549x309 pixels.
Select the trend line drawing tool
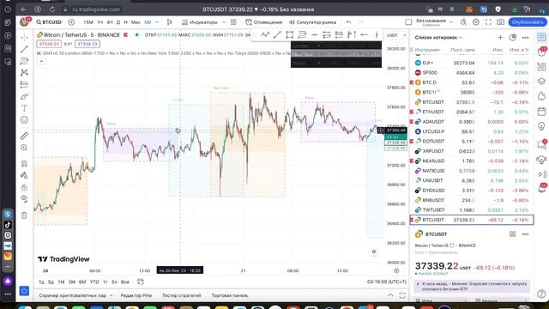24,49
